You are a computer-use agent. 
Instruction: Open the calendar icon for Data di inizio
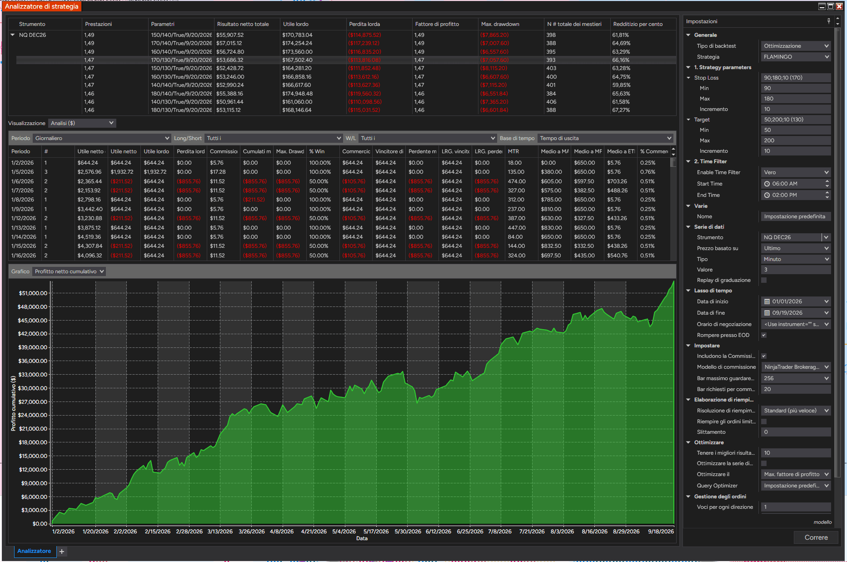pyautogui.click(x=767, y=301)
